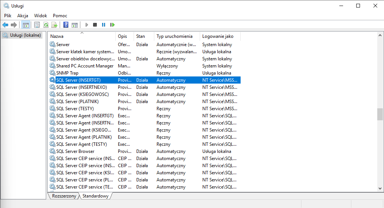Viewport: 384px width, 208px height.
Task: Stop the selected service using Stop icon
Action: pos(95,25)
